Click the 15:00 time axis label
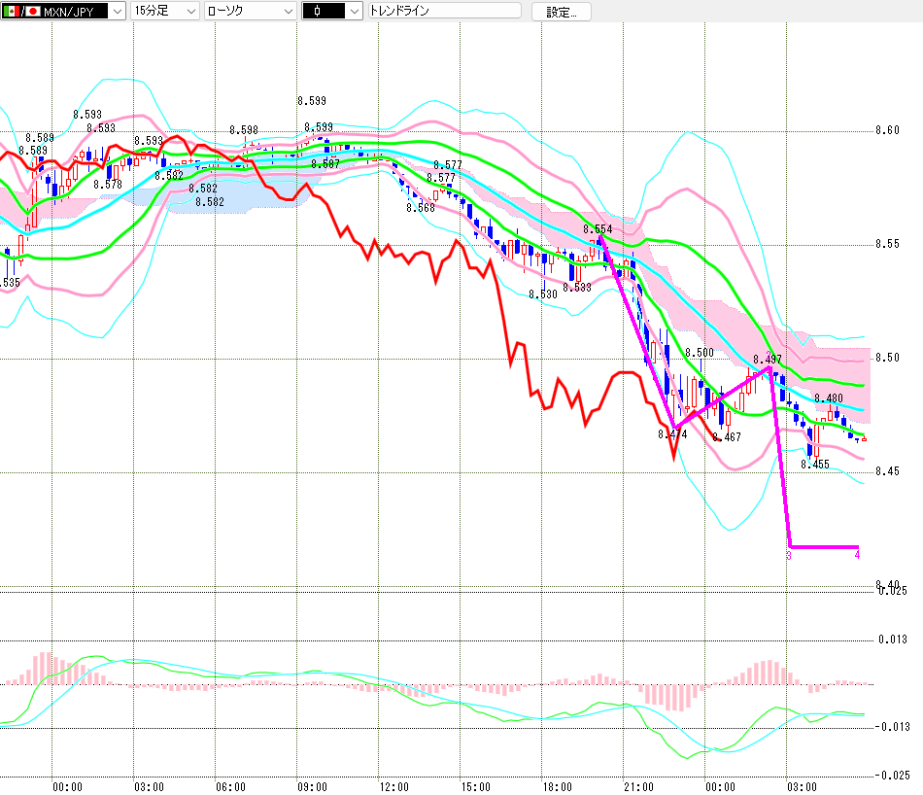Screen dimensions: 923x795 476,787
